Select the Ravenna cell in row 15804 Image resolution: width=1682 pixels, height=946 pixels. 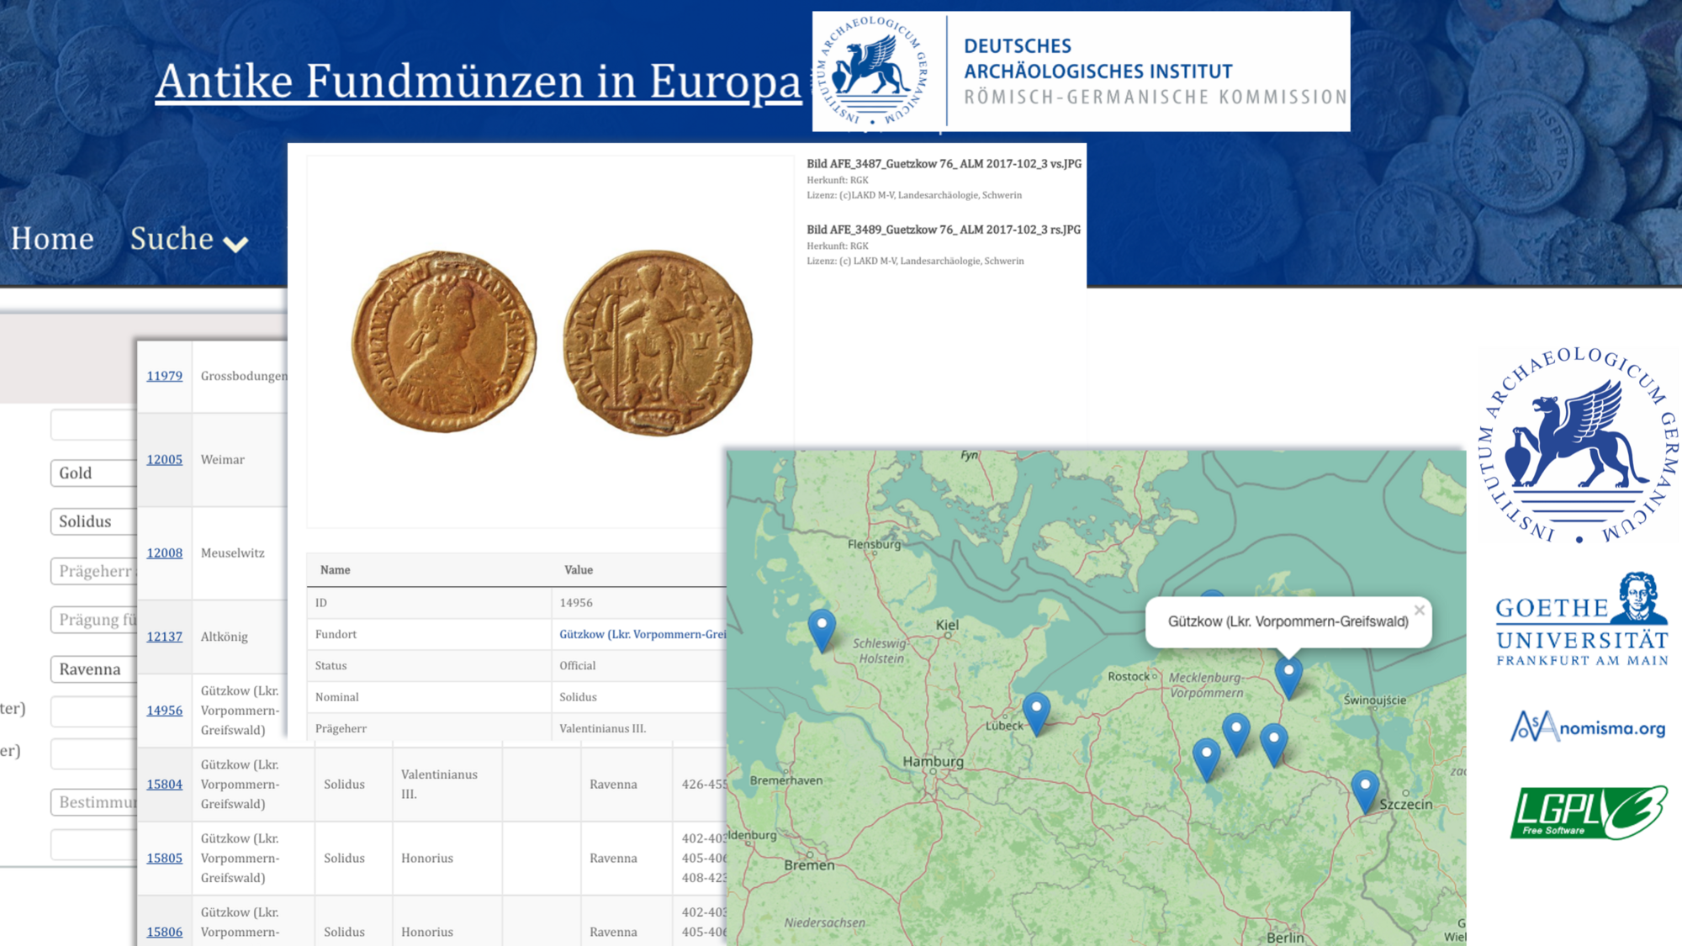coord(627,784)
